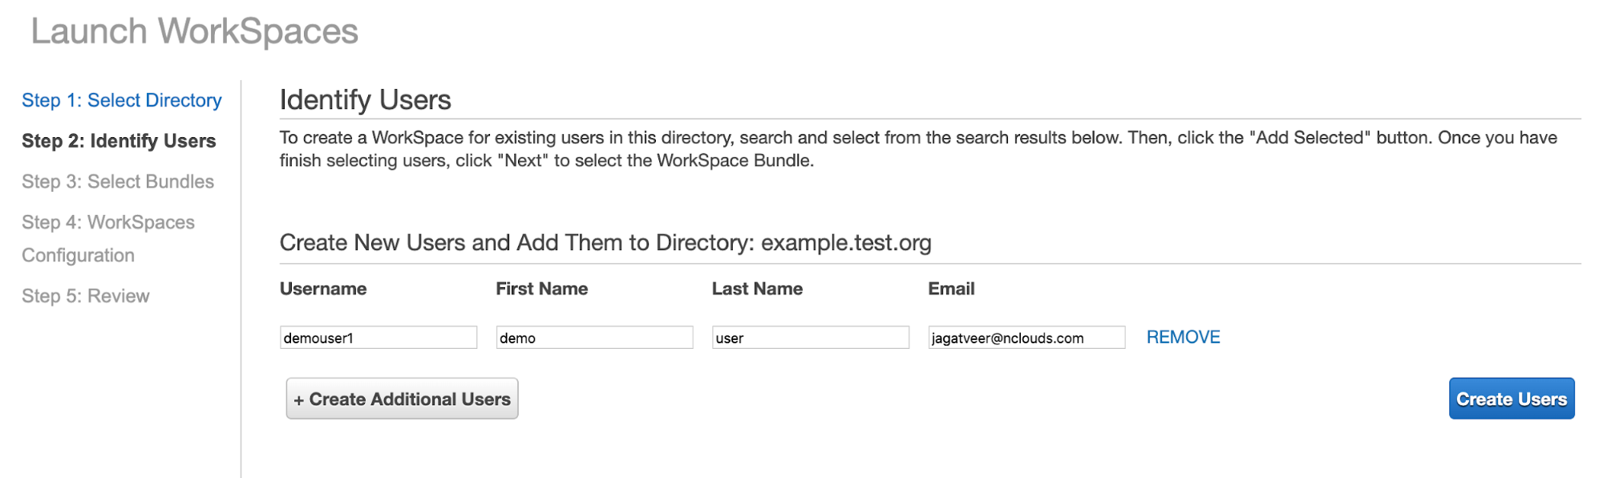Focus the First Name input field

[594, 338]
